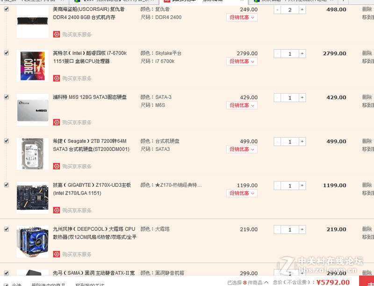Viewport: 374px width, 286px height.
Task: Increase Corsair memory quantity with plus
Action: (302, 10)
